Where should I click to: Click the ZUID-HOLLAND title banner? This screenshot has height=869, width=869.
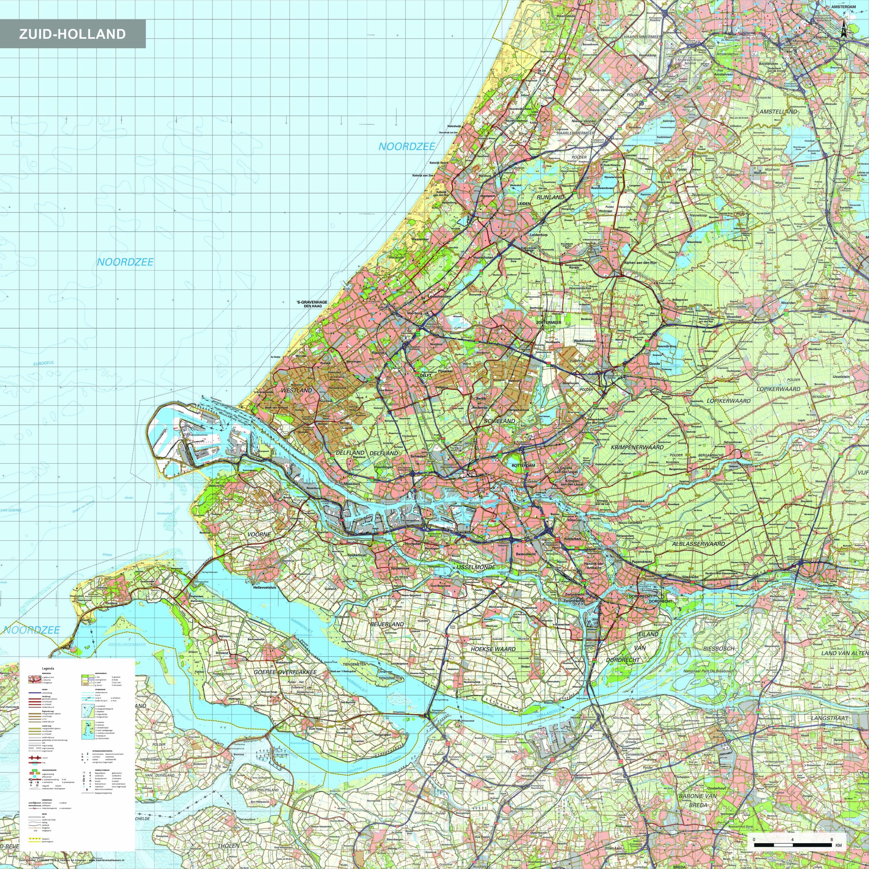pyautogui.click(x=72, y=34)
